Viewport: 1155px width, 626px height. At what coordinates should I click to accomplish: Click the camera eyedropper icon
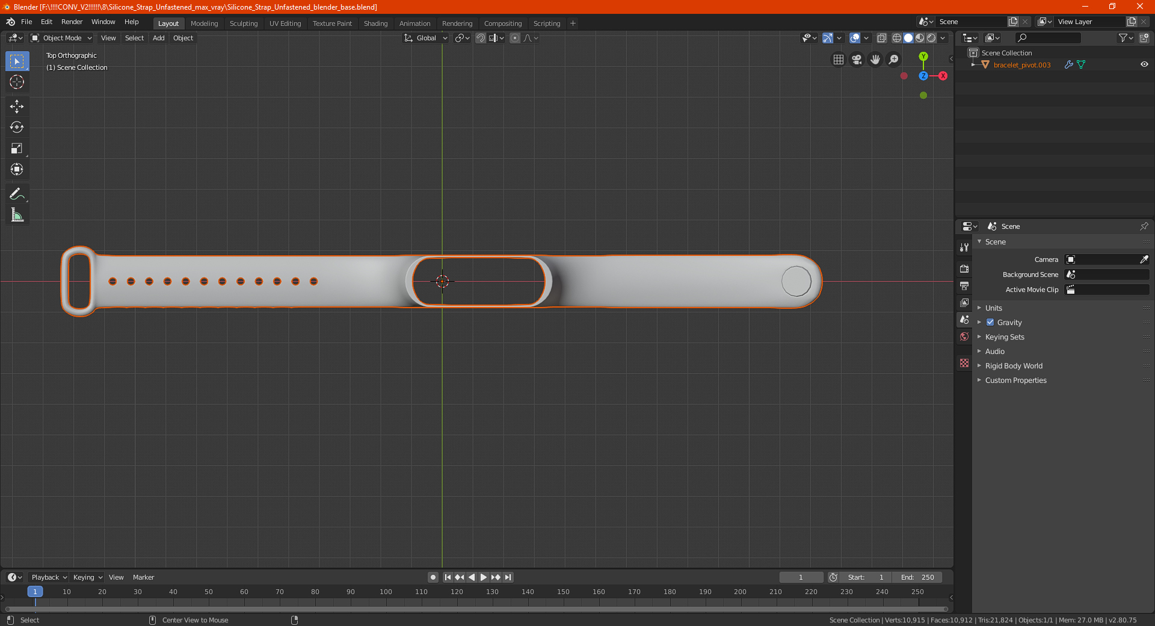[1144, 259]
